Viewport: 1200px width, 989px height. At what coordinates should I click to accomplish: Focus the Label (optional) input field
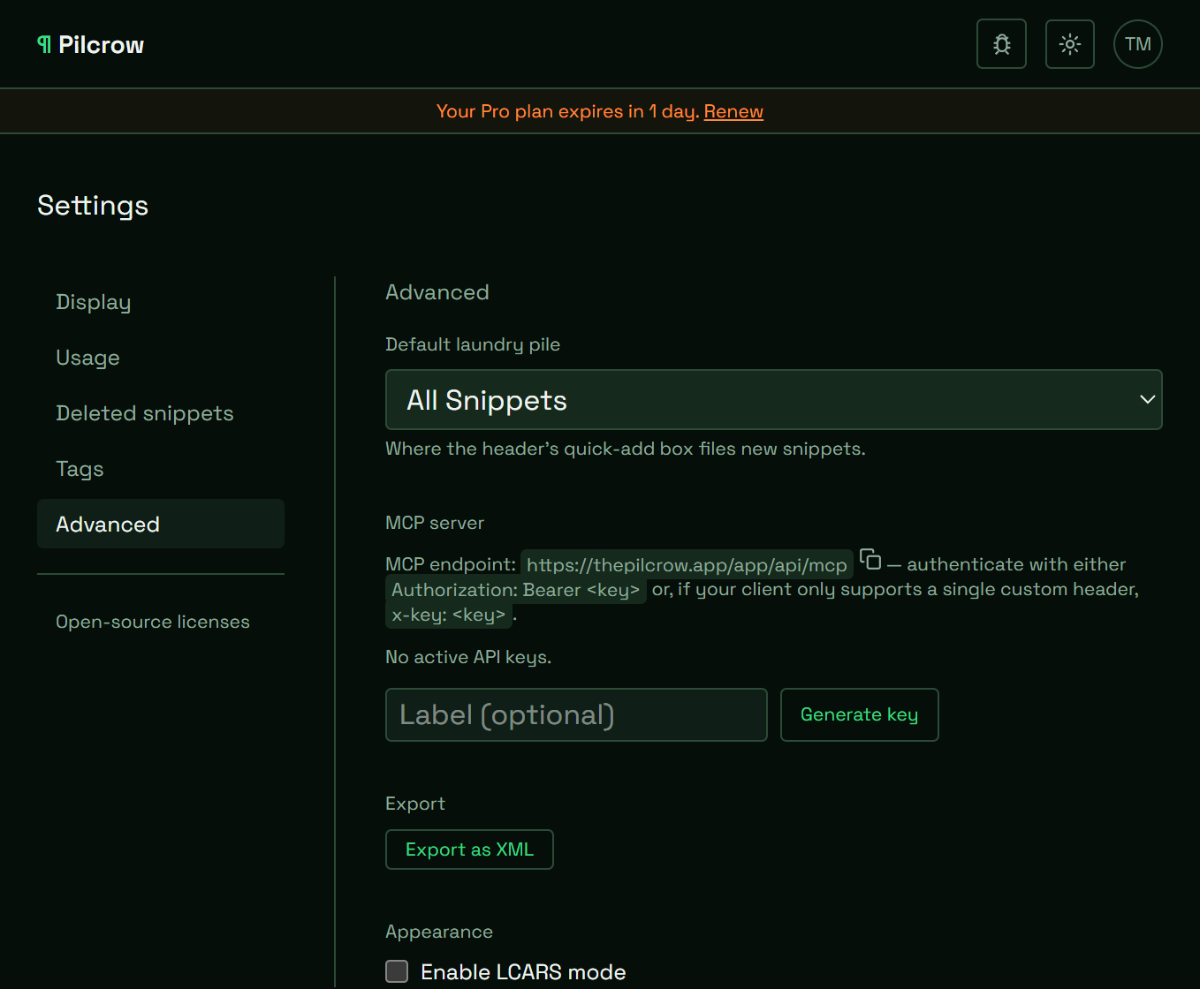click(x=576, y=714)
